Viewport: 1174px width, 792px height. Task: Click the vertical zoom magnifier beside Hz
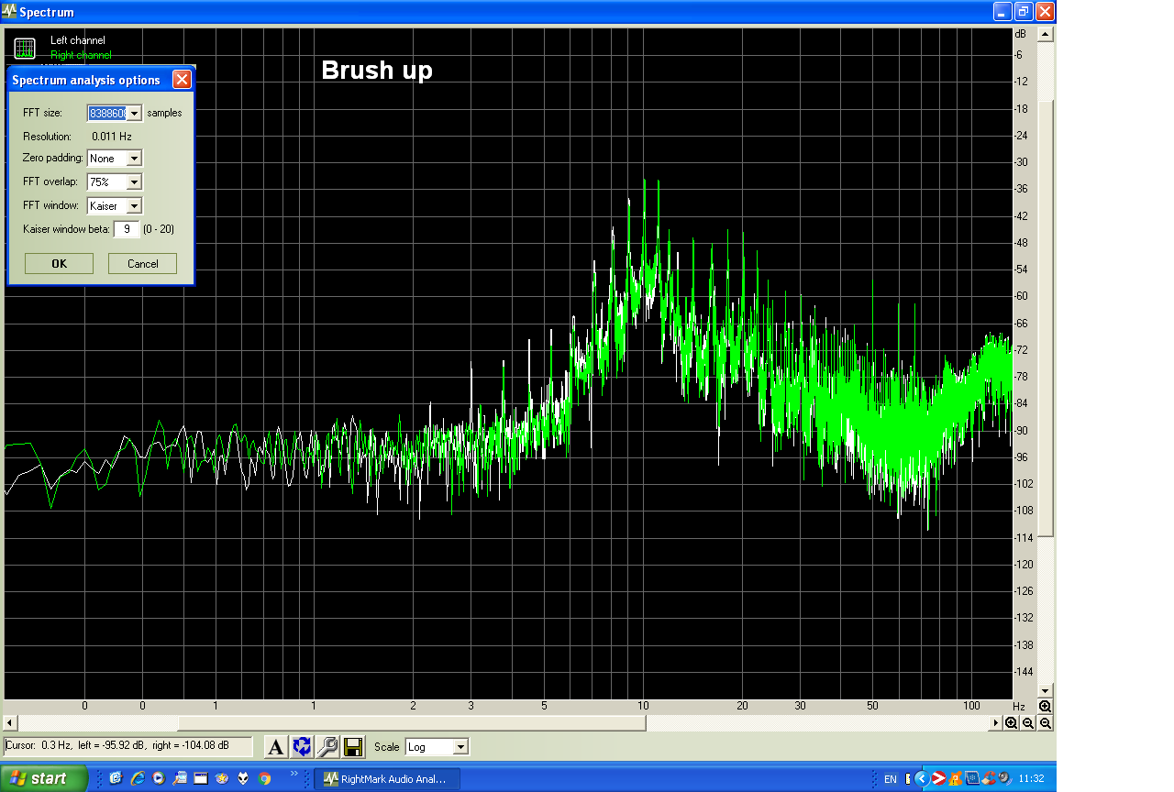pos(1045,706)
